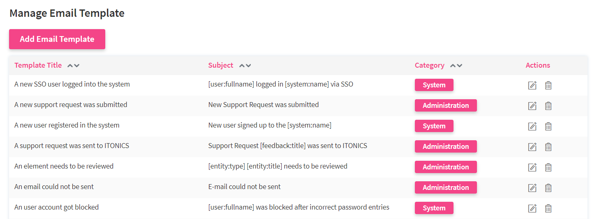Sort table by Subject arrows
This screenshot has height=219, width=597.
(x=245, y=66)
